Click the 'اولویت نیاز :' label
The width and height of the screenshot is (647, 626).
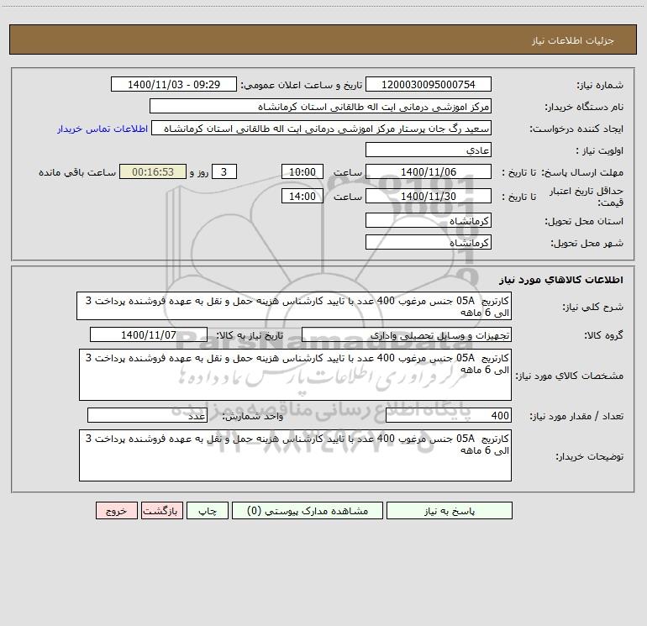(x=600, y=150)
